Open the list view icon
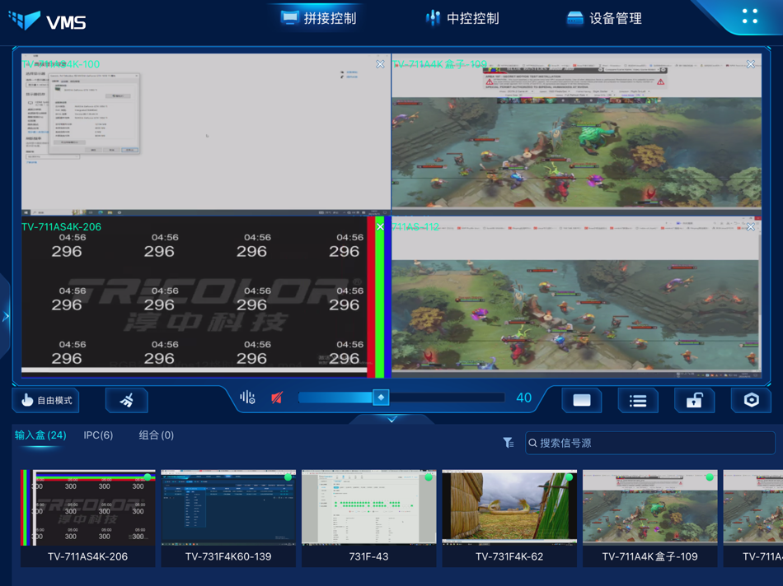783x586 pixels. click(638, 400)
